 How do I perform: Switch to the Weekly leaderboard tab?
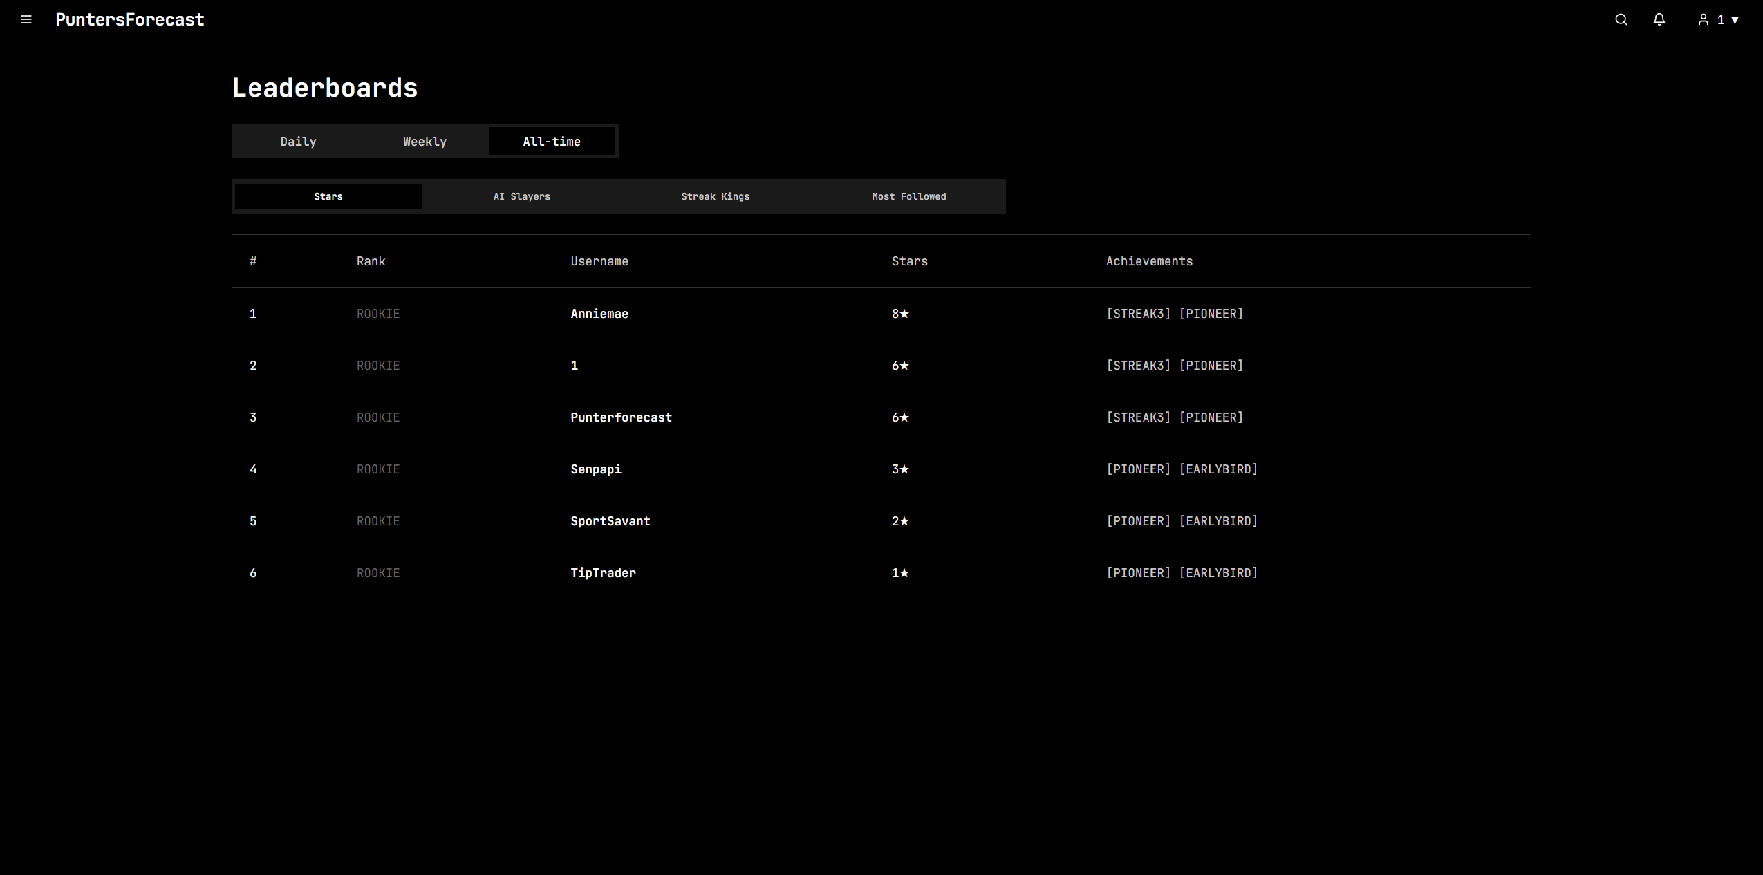coord(425,141)
